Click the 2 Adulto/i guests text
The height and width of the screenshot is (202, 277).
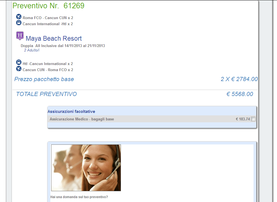32,50
